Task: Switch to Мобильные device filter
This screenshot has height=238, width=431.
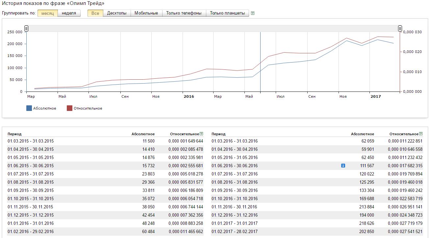Action: point(146,13)
